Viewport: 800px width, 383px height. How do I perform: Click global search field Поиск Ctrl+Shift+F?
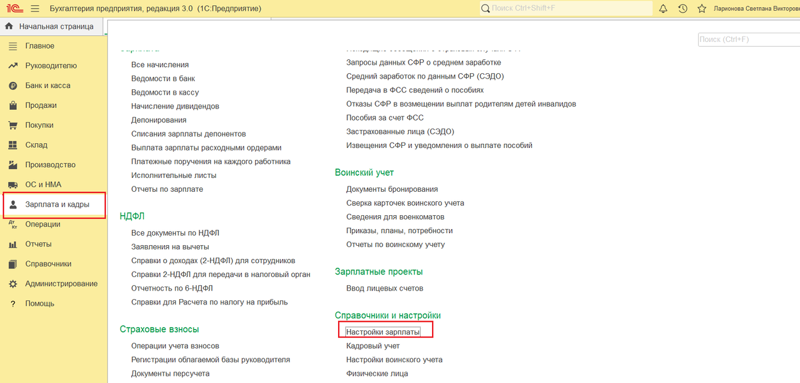[565, 9]
